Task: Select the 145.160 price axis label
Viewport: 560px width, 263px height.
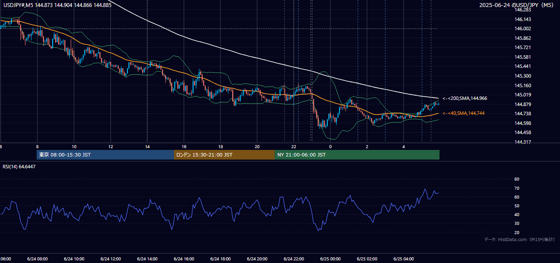Action: coord(523,85)
